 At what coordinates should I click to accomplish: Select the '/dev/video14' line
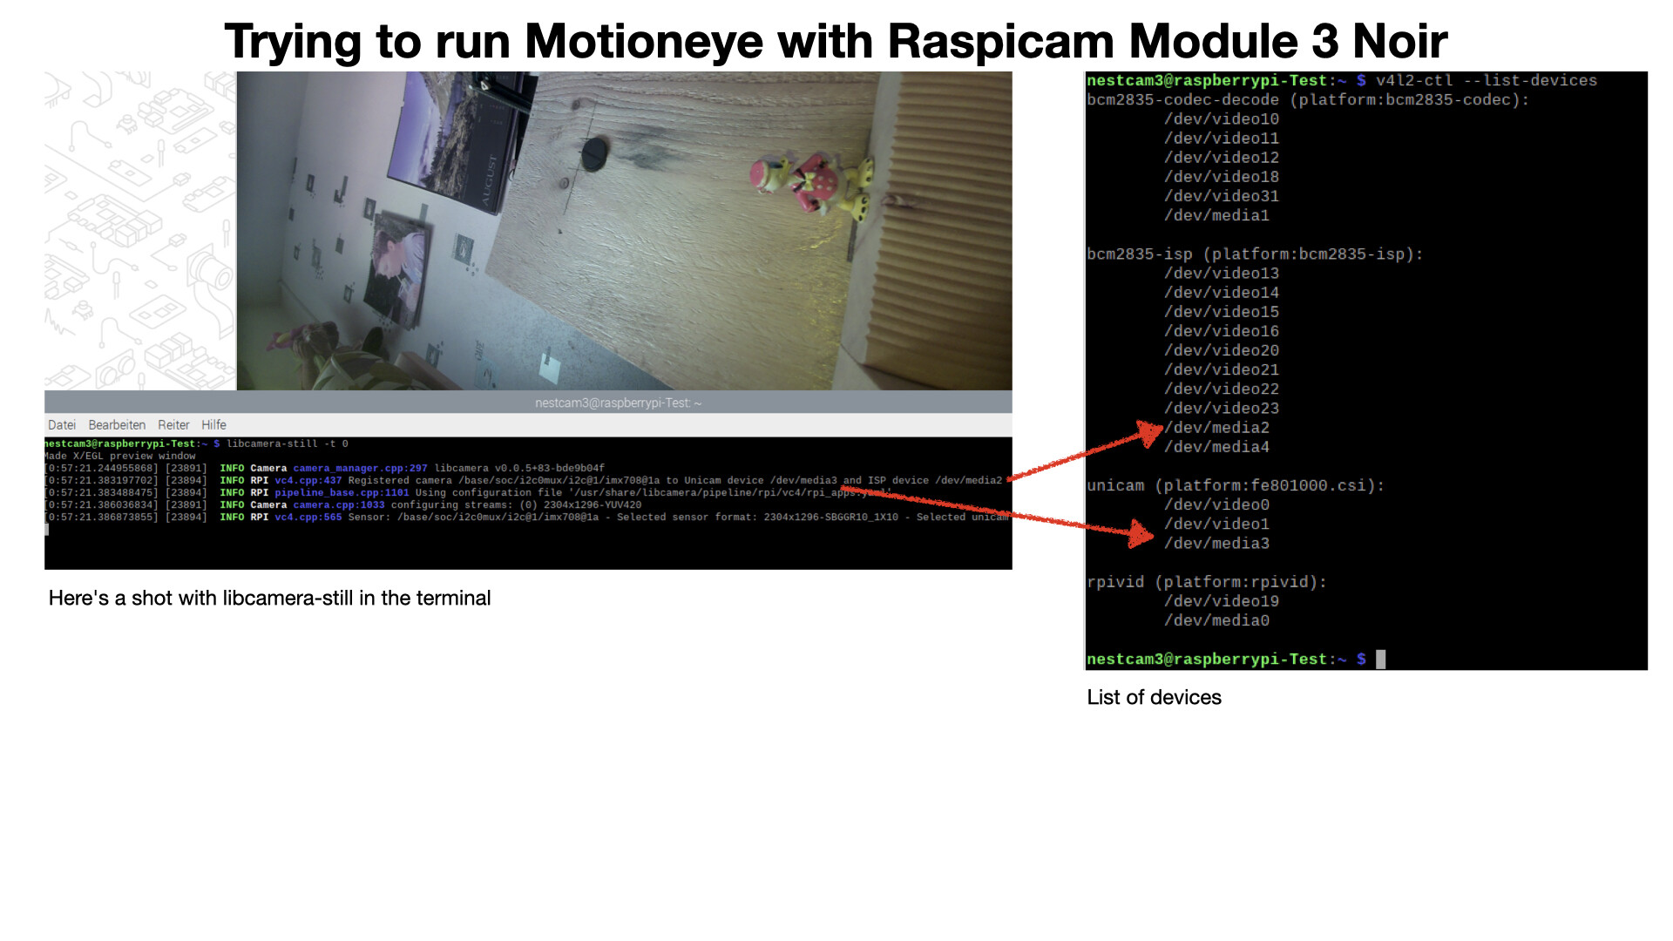pyautogui.click(x=1222, y=293)
